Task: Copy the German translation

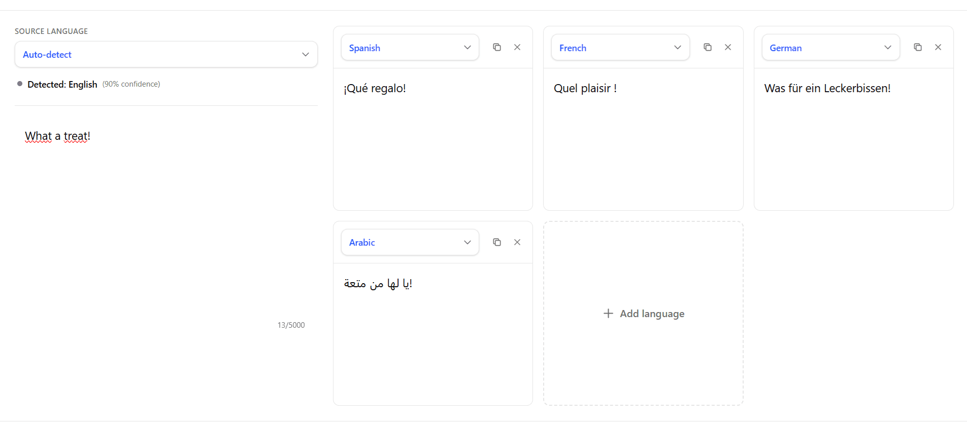Action: 917,47
